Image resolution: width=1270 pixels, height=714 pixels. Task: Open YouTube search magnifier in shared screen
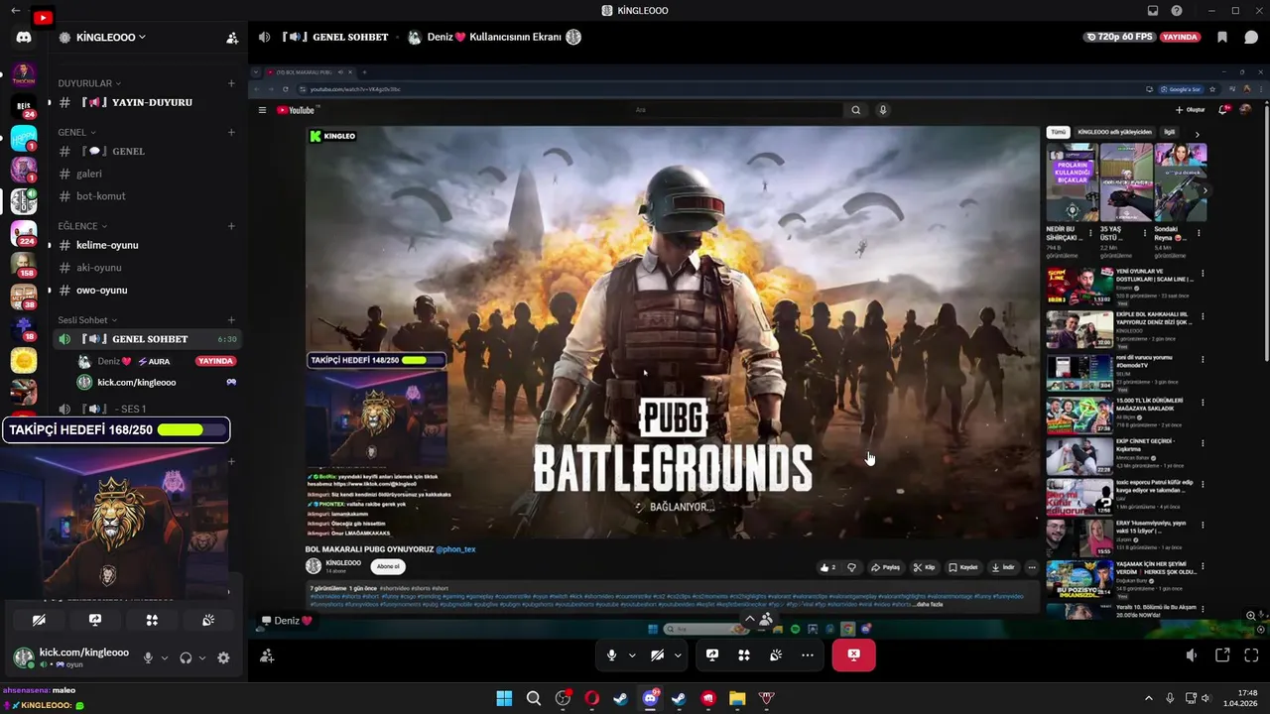pyautogui.click(x=855, y=110)
